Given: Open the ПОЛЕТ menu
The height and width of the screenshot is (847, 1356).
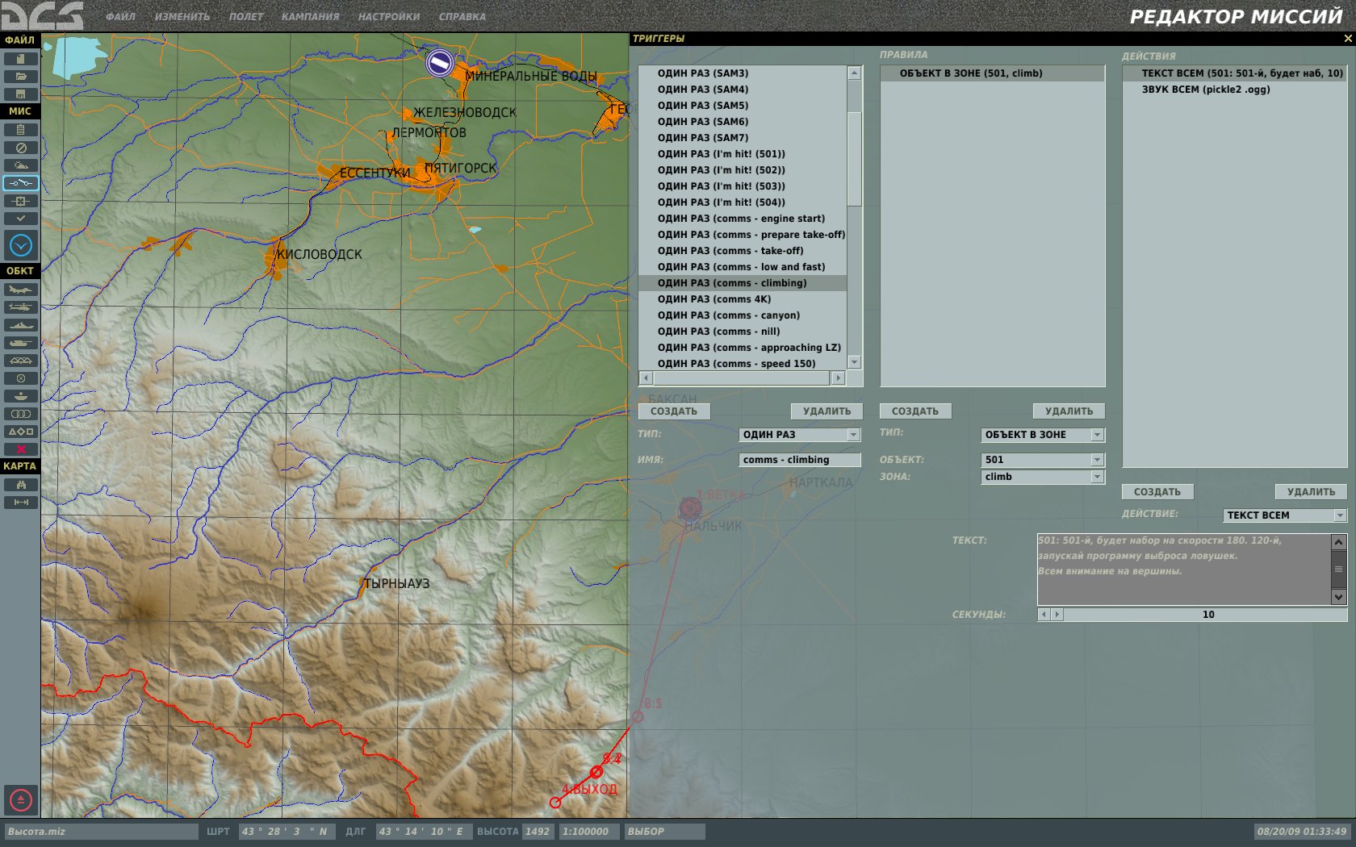Looking at the screenshot, I should click(246, 16).
